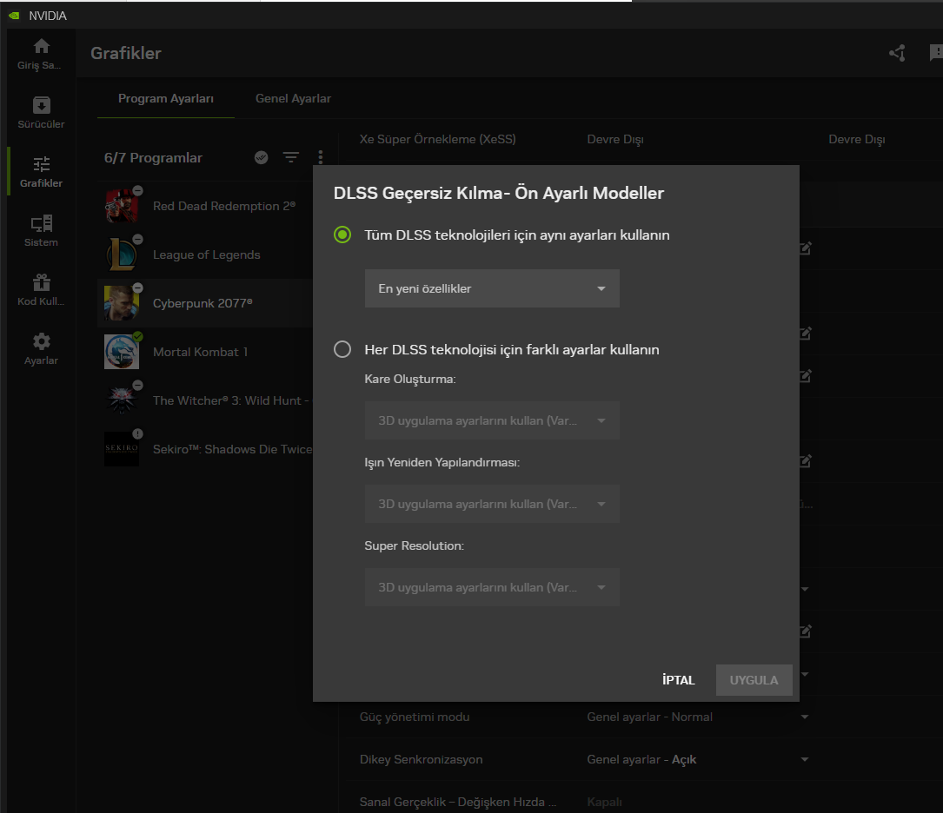Open the Kare Oluşturma dropdown
Viewport: 943px width, 813px height.
(492, 420)
